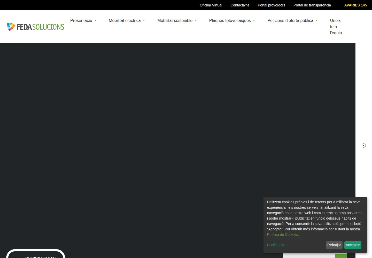Expand the Mobilitat sostenible menu
The width and height of the screenshot is (372, 258).
177,21
